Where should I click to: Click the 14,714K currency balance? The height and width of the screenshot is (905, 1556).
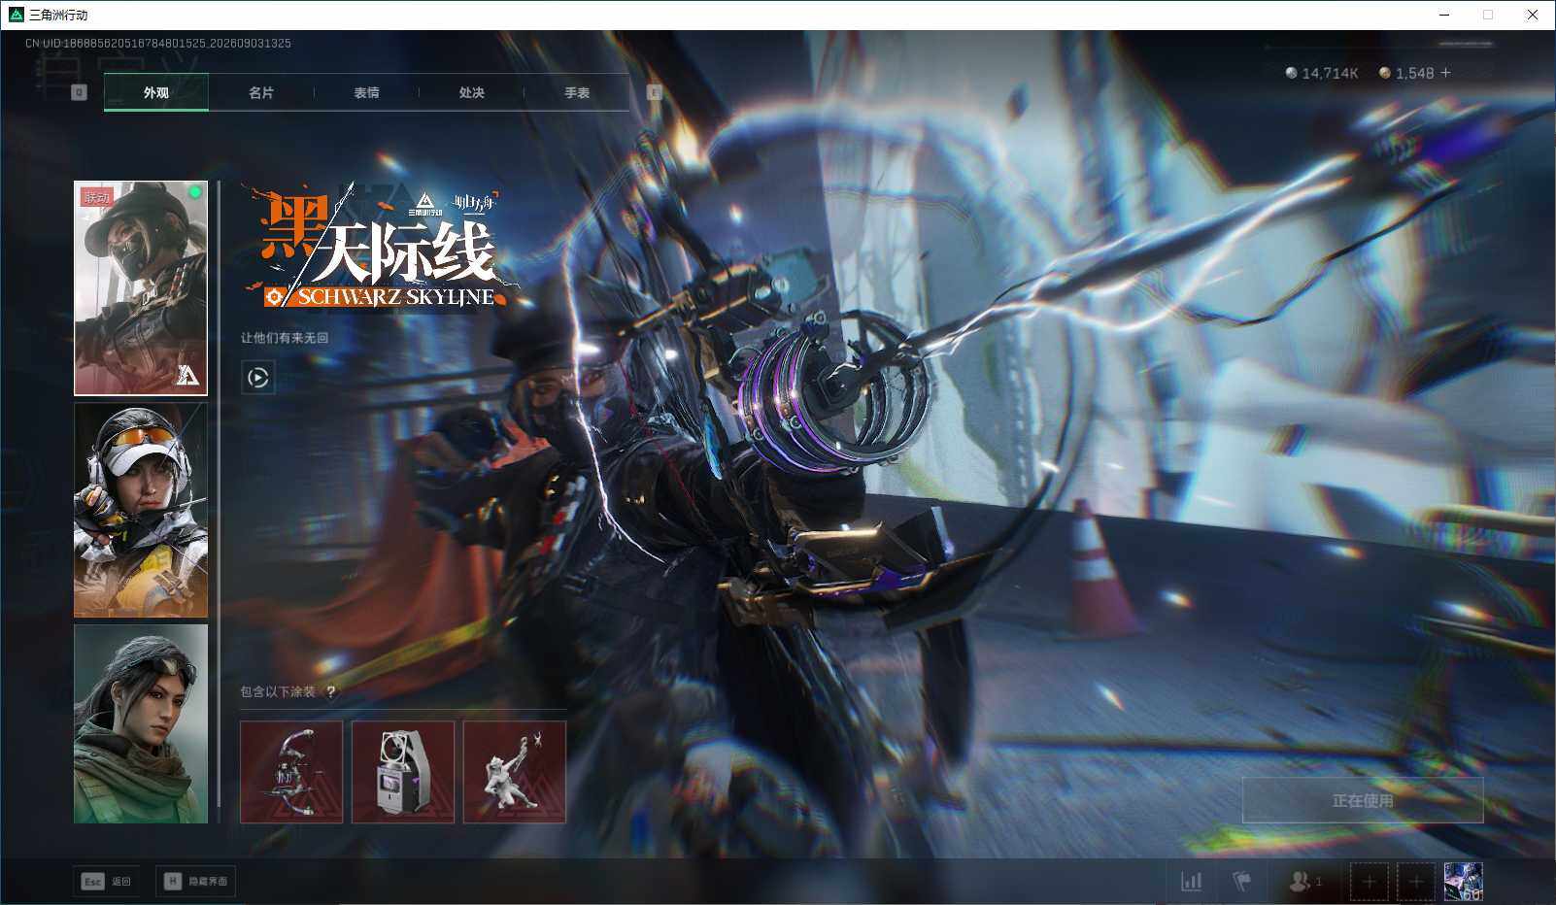1322,73
